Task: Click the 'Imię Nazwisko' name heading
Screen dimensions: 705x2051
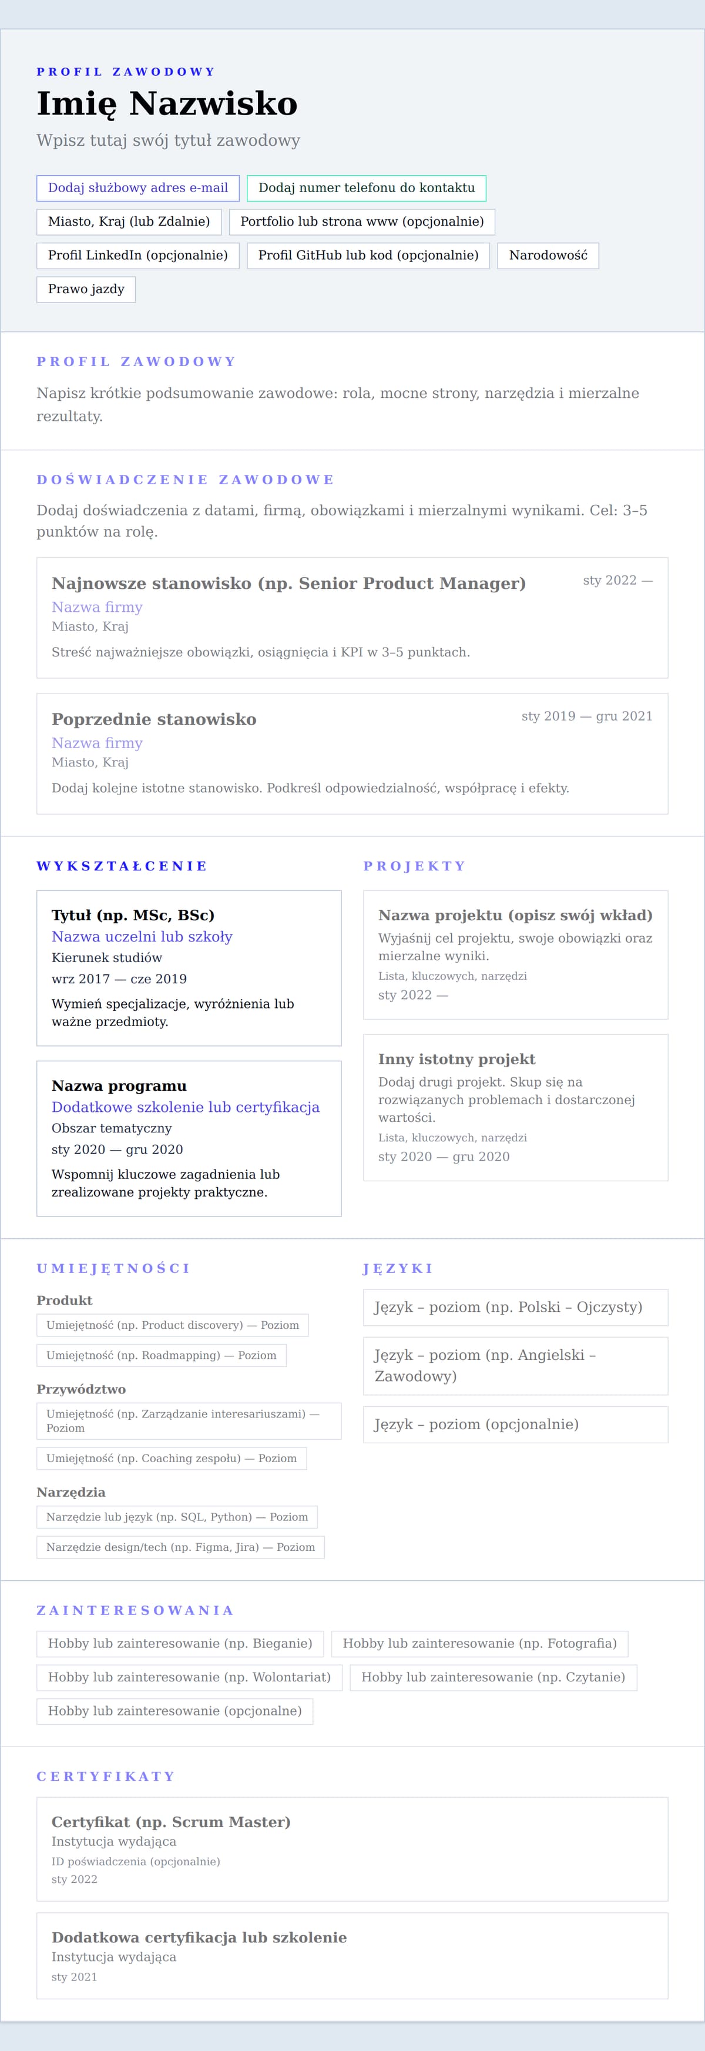Action: [167, 104]
